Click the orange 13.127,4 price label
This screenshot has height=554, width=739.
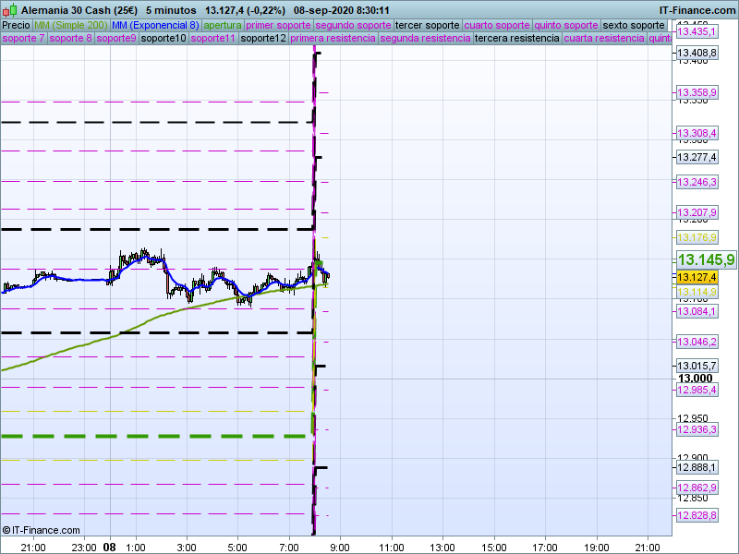tap(697, 277)
